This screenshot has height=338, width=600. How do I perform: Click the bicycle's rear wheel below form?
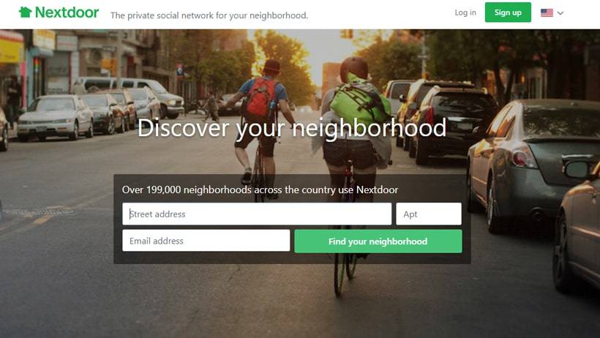(340, 274)
